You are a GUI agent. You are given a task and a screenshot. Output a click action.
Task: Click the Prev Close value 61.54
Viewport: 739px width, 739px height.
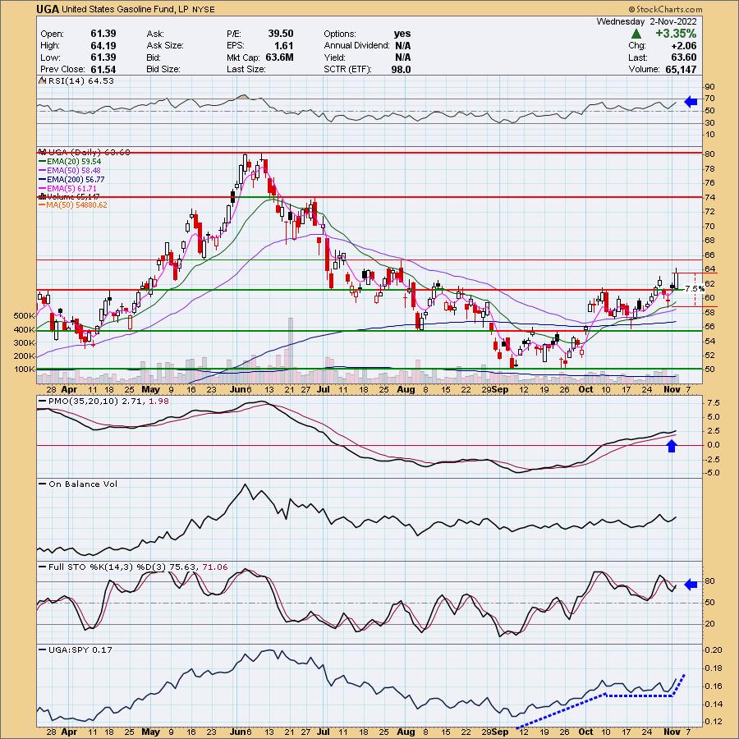[x=103, y=69]
